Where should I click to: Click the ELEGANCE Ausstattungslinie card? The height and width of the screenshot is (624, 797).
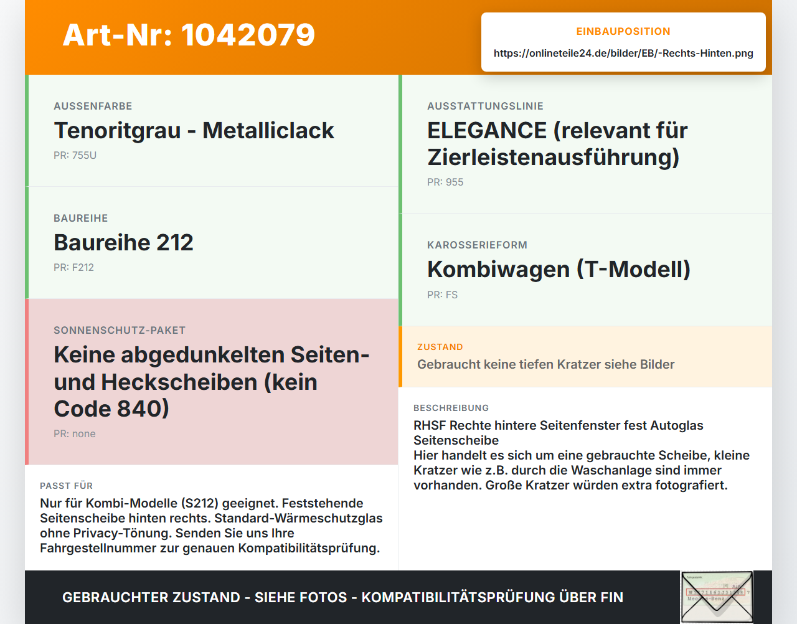point(585,144)
